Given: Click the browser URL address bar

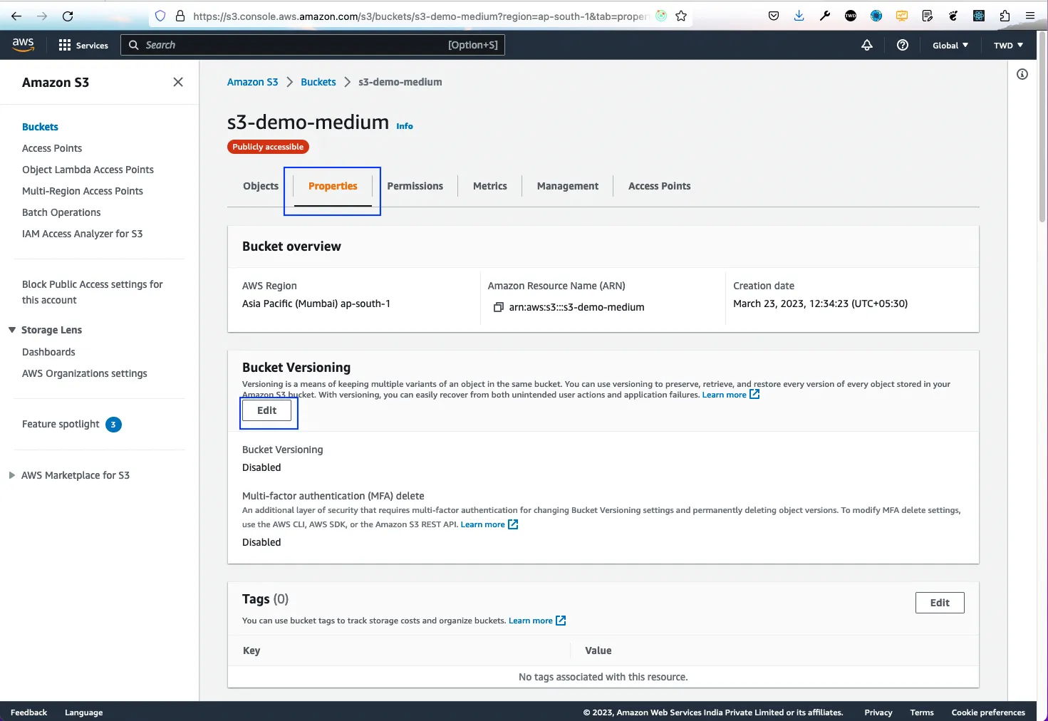Looking at the screenshot, I should [x=420, y=16].
